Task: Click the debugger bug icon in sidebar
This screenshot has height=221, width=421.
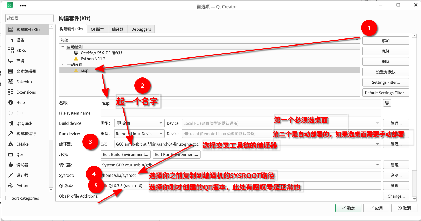Action: [x=11, y=165]
